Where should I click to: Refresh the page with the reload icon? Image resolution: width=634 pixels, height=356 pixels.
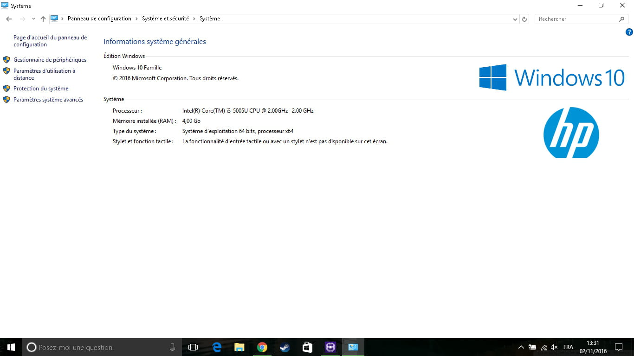(x=524, y=19)
